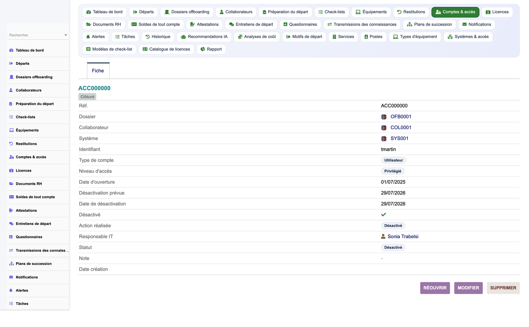The height and width of the screenshot is (327, 529).
Task: Open Soldes de tout compte top item
Action: 156,25
